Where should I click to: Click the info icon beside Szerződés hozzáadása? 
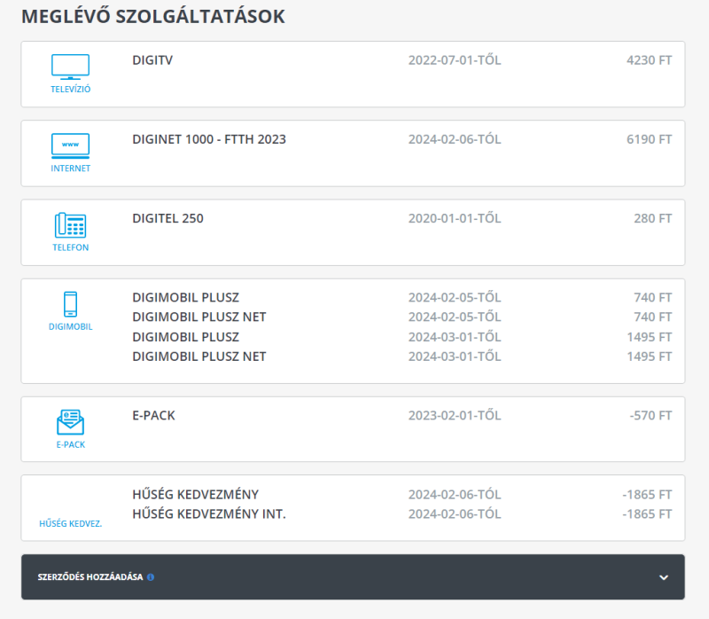click(x=151, y=577)
